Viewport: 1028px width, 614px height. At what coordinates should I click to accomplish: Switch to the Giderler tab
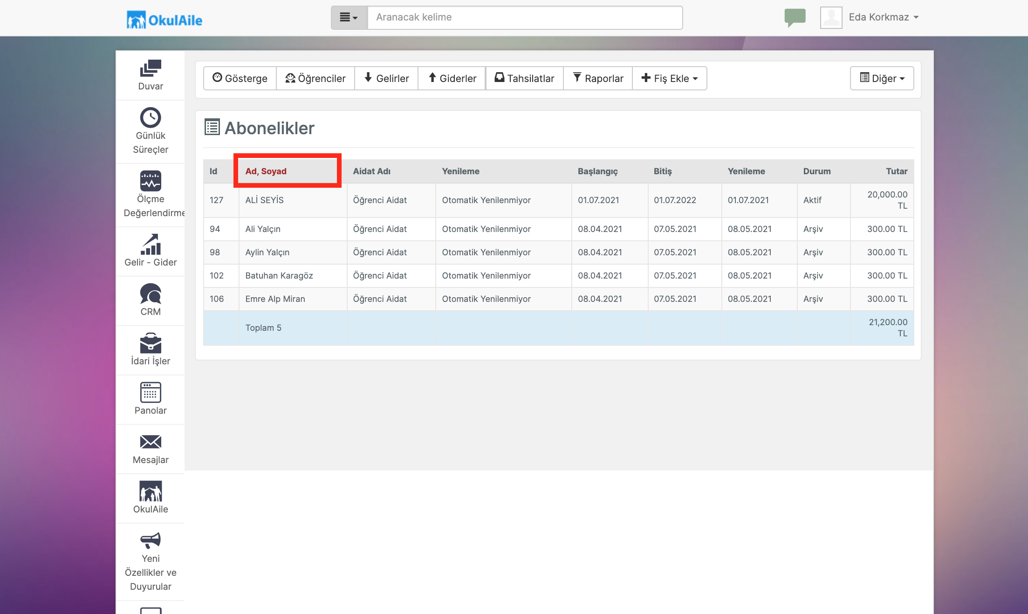coord(452,78)
